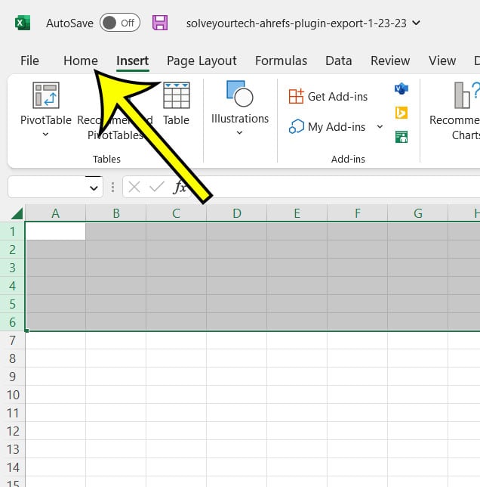
Task: Insert a Table using the Table icon
Action: 177,95
